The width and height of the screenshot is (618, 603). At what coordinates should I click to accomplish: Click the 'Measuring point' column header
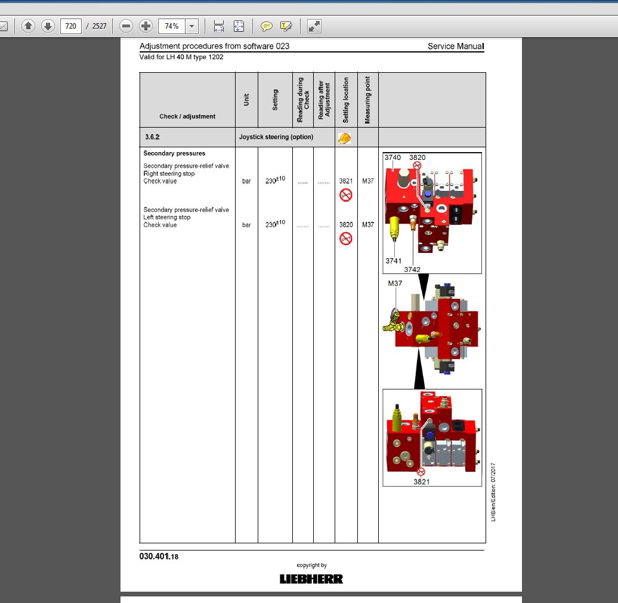tap(367, 100)
